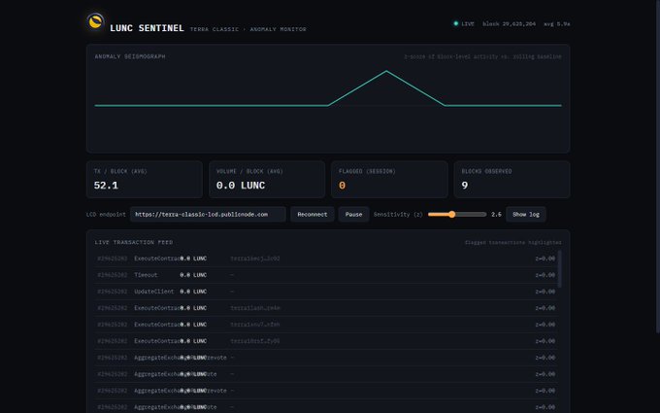Viewport: 660px width, 413px height.
Task: Click the page's right-edge scrollbar
Action: coord(657,166)
